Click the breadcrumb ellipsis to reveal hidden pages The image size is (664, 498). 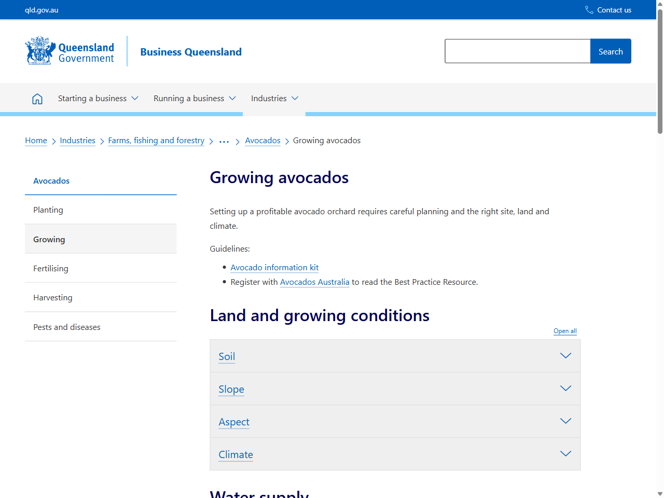tap(224, 141)
